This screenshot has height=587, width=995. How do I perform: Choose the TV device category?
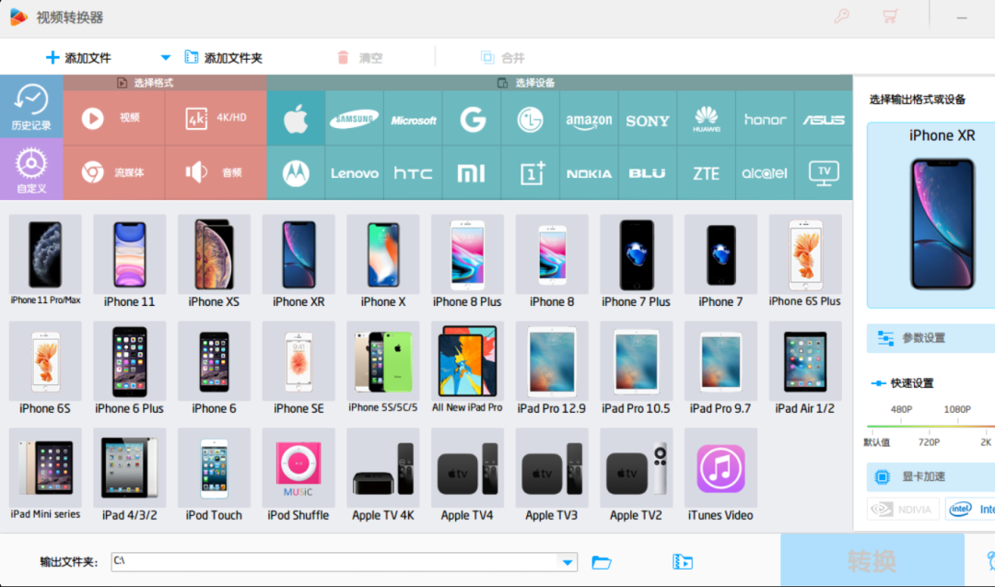click(x=823, y=172)
